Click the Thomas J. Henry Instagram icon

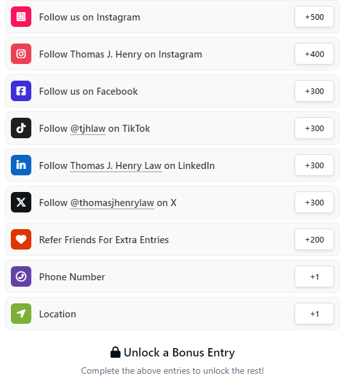21,54
